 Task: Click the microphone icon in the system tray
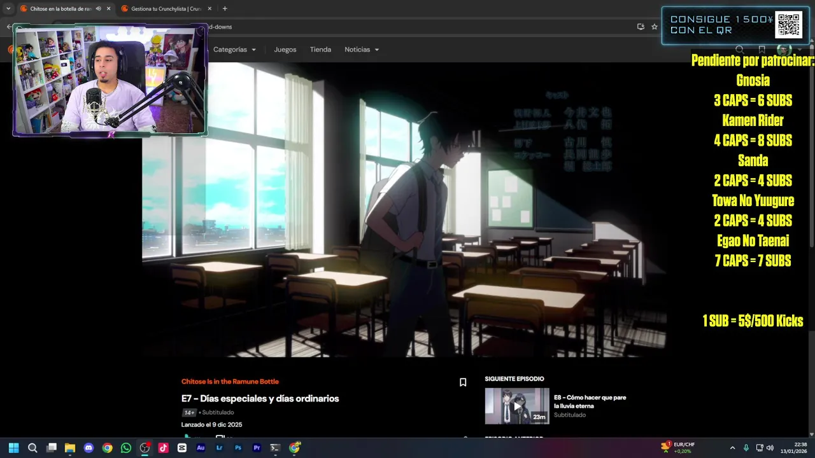click(746, 448)
